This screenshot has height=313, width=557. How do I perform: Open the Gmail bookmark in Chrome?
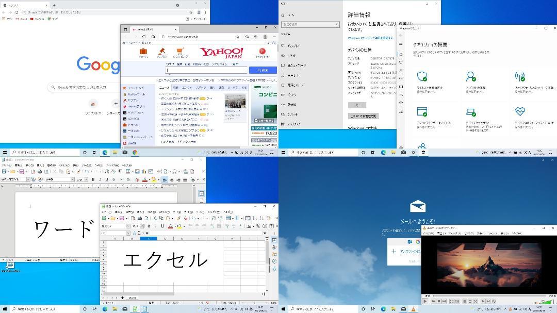click(21, 19)
